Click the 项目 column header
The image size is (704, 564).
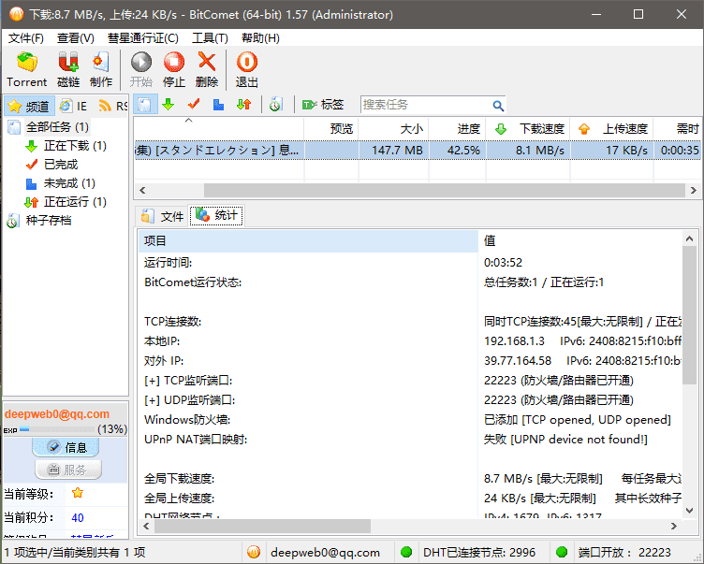(x=308, y=241)
